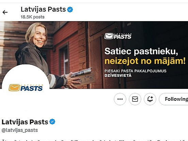Click 'PIESAKI PASTA PAKALPOJUMUS' banner text

(135, 71)
